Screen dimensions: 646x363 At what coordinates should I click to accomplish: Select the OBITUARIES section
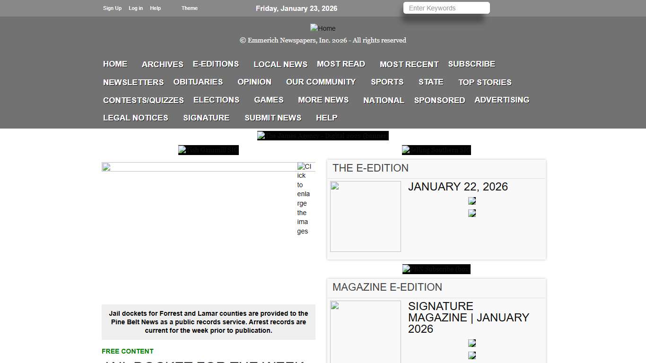click(198, 82)
